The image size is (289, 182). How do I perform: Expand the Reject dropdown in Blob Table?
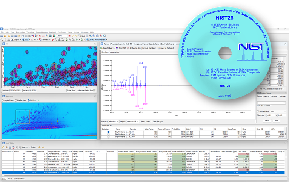pyautogui.click(x=37, y=147)
